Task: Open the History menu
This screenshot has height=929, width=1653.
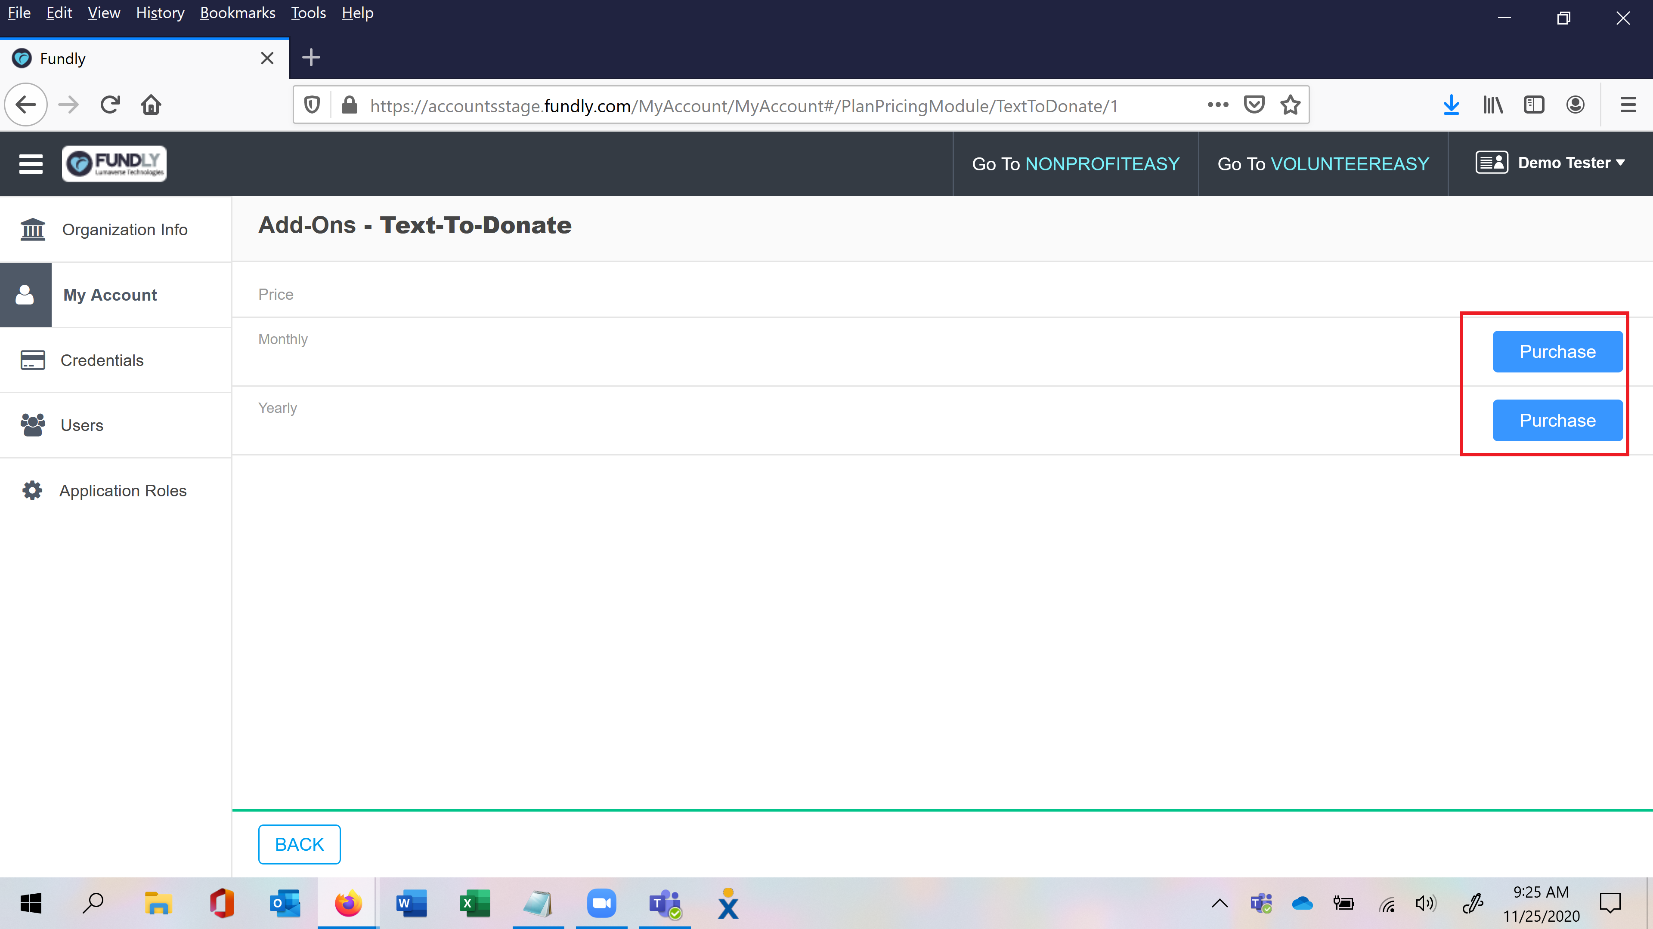Action: [160, 13]
